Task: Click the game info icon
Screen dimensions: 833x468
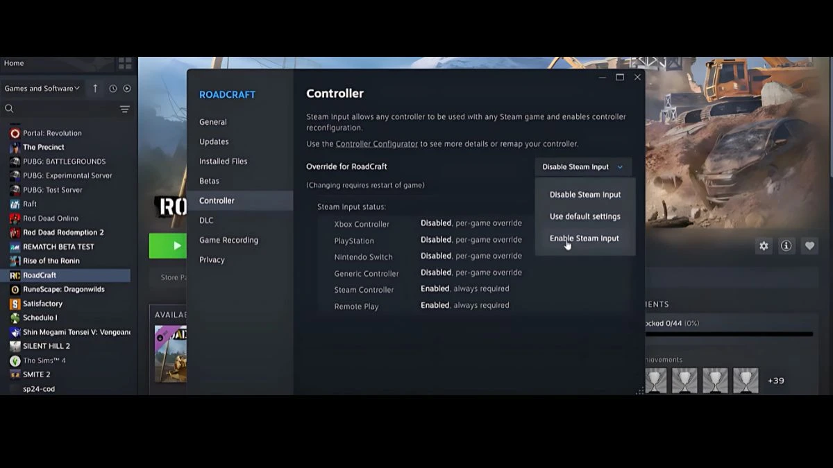Action: (x=786, y=245)
